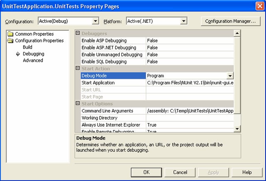Collapse the Debuggers section
Screen dimensions: 266x181
click(x=78, y=33)
